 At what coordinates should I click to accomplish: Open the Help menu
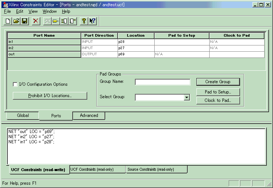pos(66,11)
